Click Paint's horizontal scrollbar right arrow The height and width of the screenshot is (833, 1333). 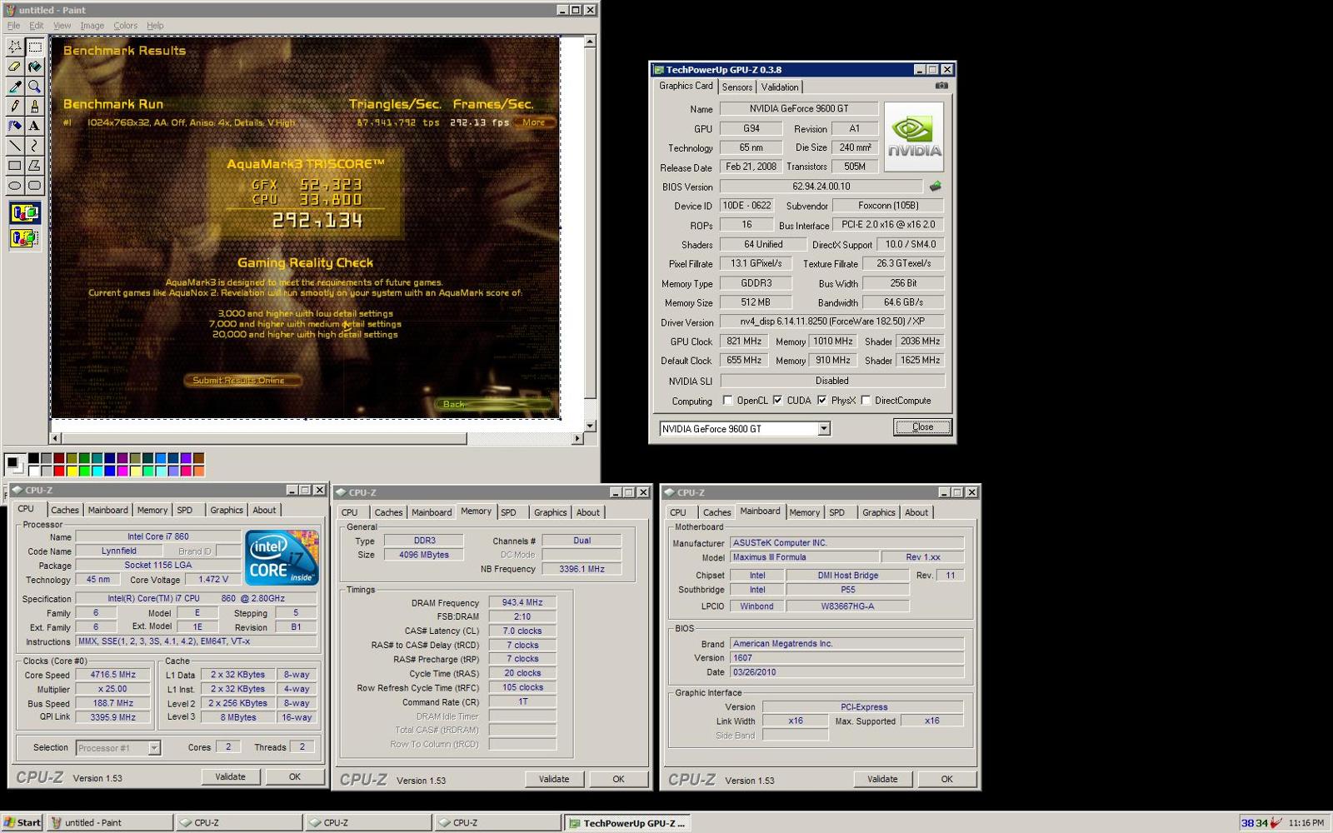click(x=577, y=438)
